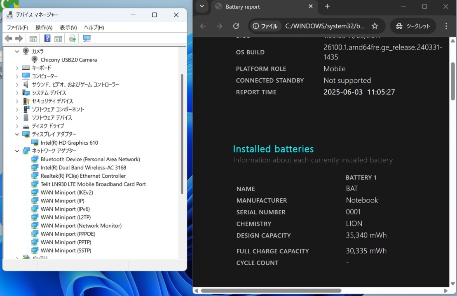Expand the システム デバイス category

click(x=17, y=93)
